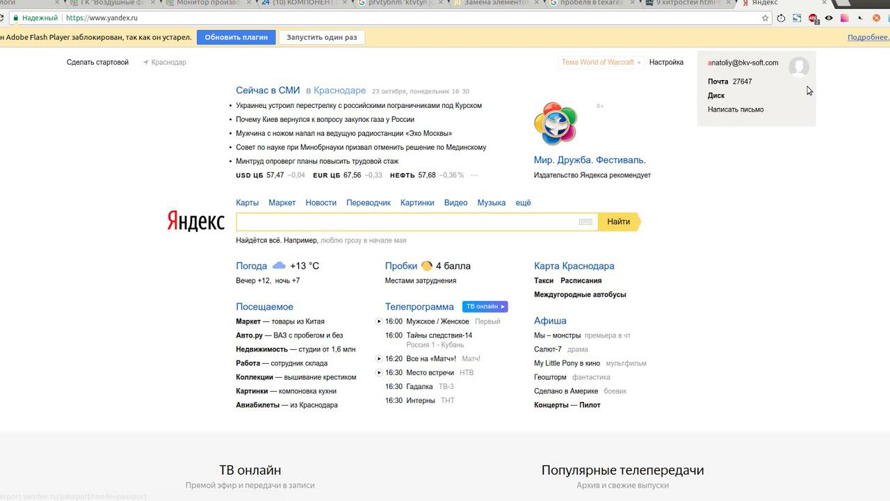Image resolution: width=890 pixels, height=501 pixels.
Task: Play the Все на «Матч»! broadcast
Action: tap(379, 359)
